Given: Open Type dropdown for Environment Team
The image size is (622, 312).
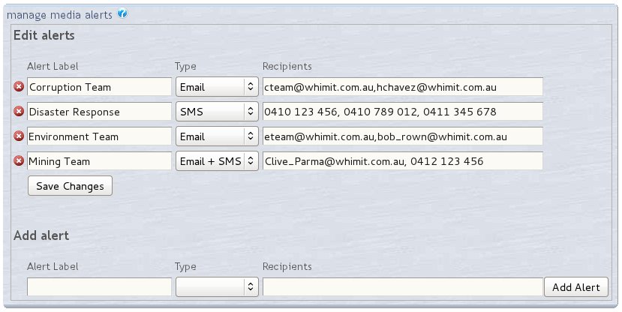Looking at the screenshot, I should 217,136.
